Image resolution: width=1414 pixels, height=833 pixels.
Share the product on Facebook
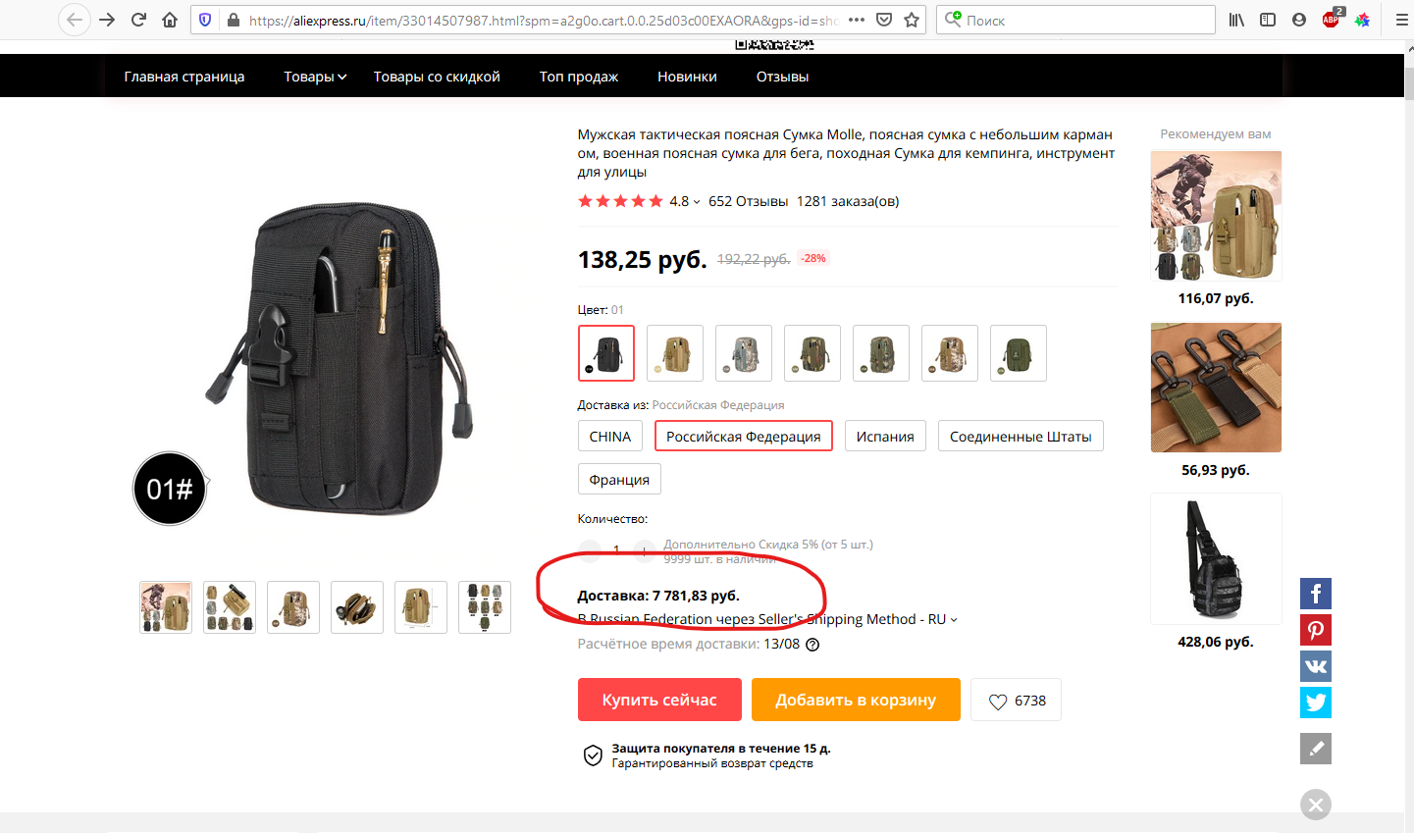[x=1316, y=594]
